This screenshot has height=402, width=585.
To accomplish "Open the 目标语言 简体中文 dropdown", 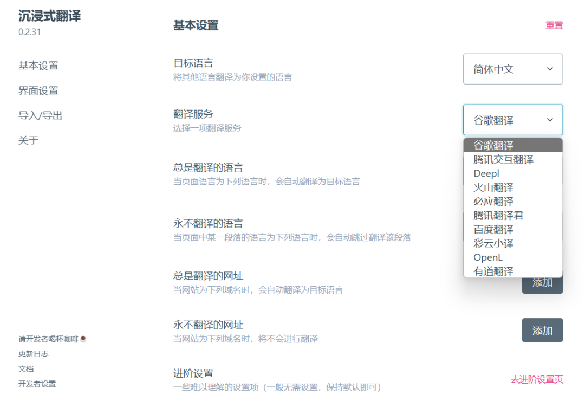I will [512, 69].
